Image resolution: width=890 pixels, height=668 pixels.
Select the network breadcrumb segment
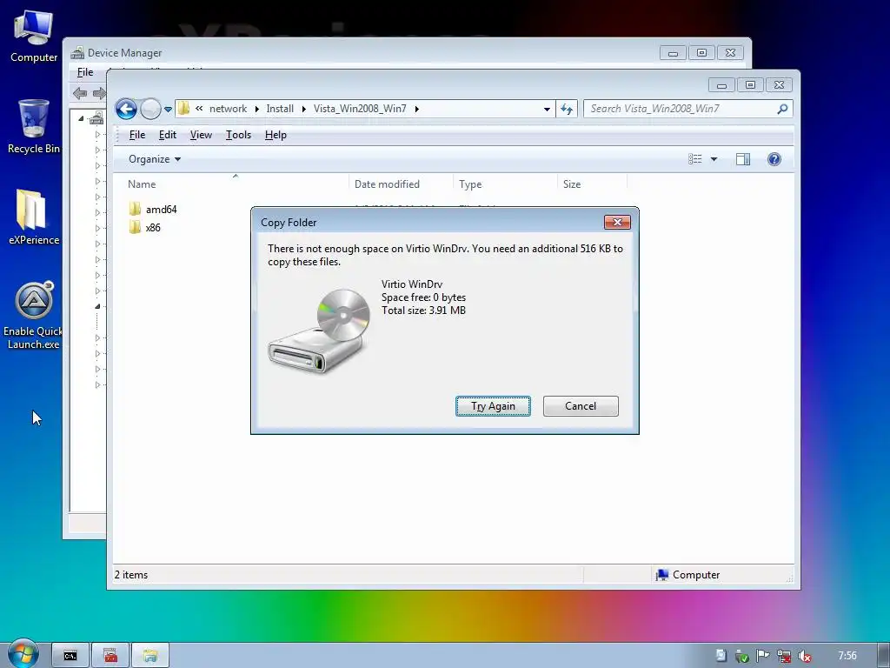click(228, 109)
